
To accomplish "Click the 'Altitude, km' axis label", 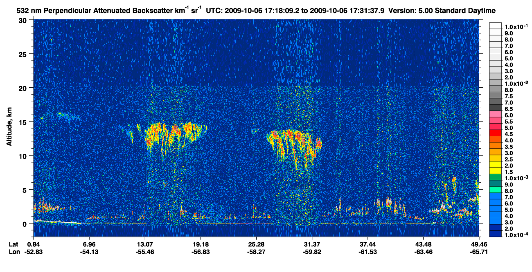I will [9, 127].
